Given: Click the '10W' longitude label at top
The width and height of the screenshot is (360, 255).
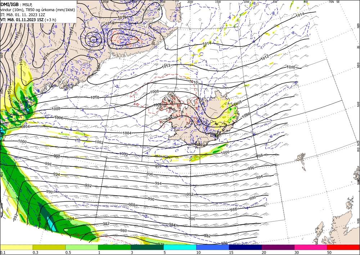Looking at the screenshot, I should pyautogui.click(x=246, y=1).
